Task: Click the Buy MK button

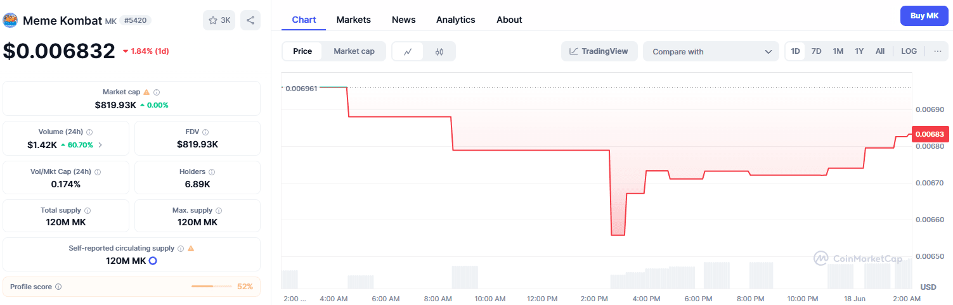Action: tap(924, 16)
